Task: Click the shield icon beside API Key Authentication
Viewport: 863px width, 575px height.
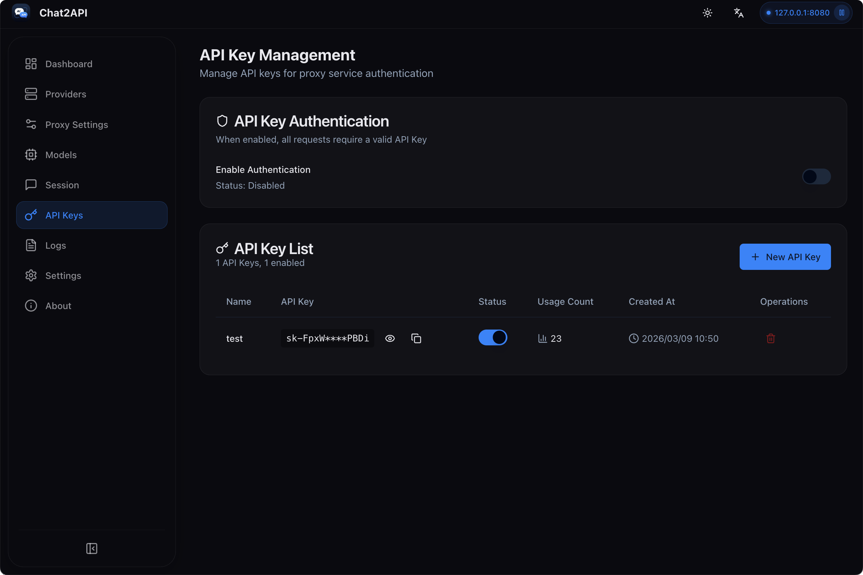Action: tap(222, 121)
